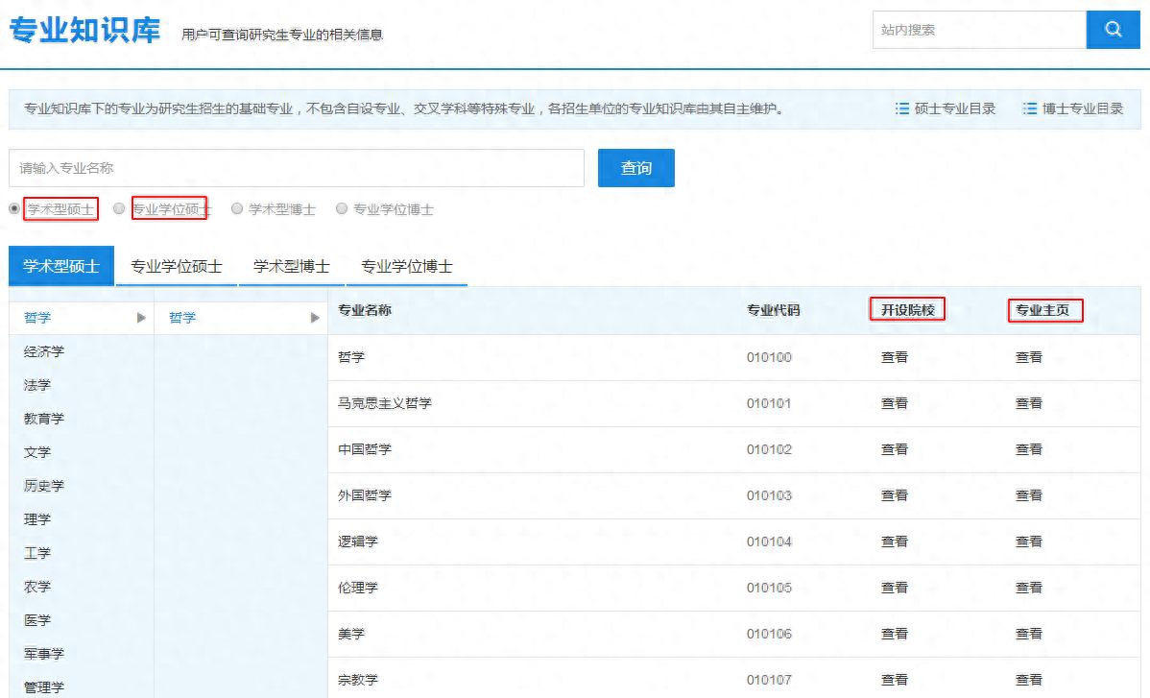The image size is (1150, 698).
Task: View 开设院校 for 伦理学
Action: point(894,588)
